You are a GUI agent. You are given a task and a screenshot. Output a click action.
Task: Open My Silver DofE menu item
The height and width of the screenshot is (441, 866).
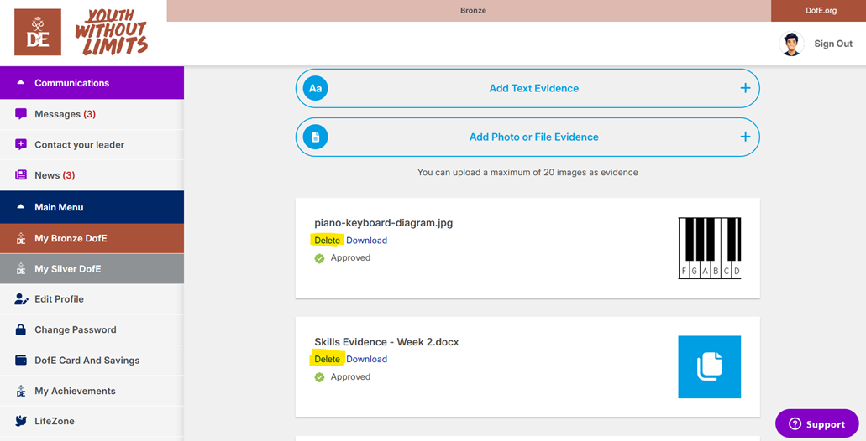pyautogui.click(x=67, y=269)
